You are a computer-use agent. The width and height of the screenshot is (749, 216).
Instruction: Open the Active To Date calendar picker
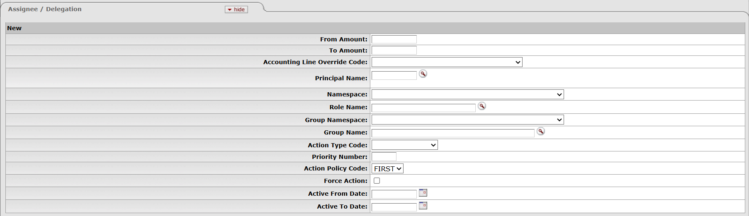pyautogui.click(x=423, y=205)
